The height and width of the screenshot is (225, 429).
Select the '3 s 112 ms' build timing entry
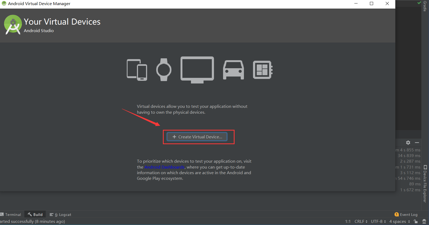410,173
